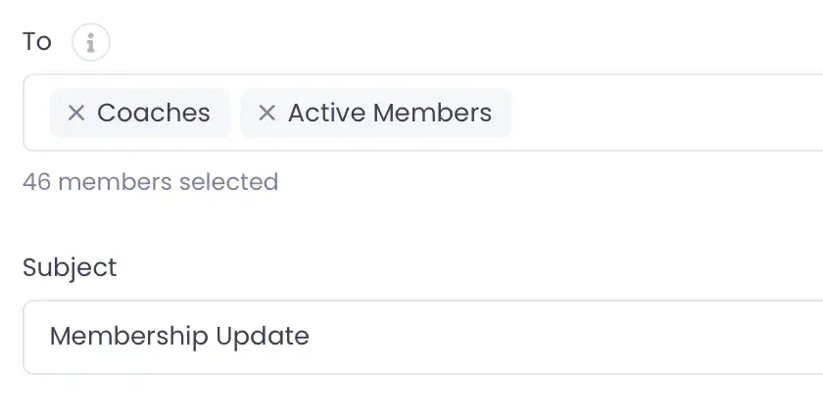This screenshot has width=823, height=417.
Task: Select the Active Members chip label
Action: click(390, 114)
